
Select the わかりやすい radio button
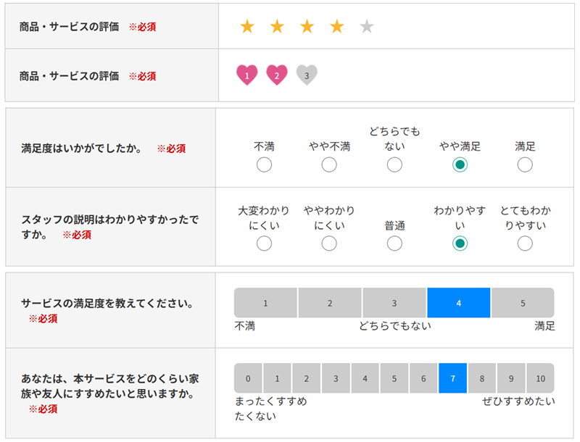460,243
